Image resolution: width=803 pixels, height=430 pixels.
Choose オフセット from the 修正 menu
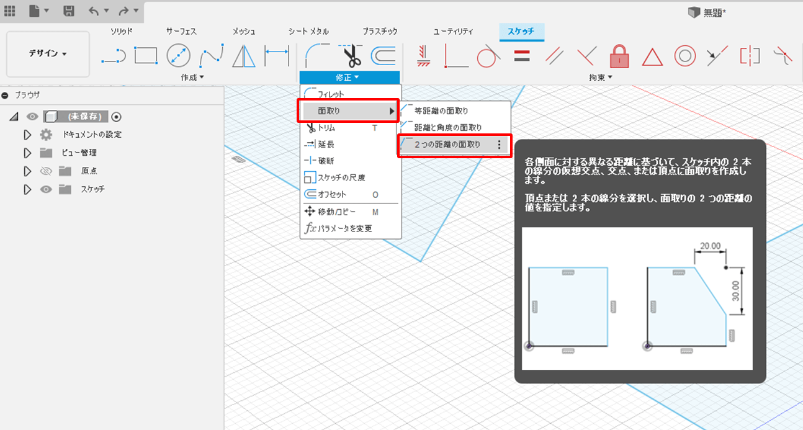point(351,194)
